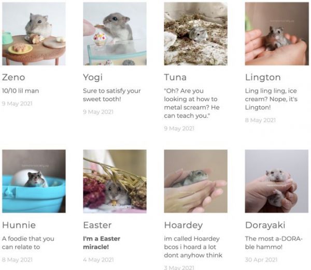The width and height of the screenshot is (311, 270).
Task: Open the Easter post title
Action: [x=97, y=225]
